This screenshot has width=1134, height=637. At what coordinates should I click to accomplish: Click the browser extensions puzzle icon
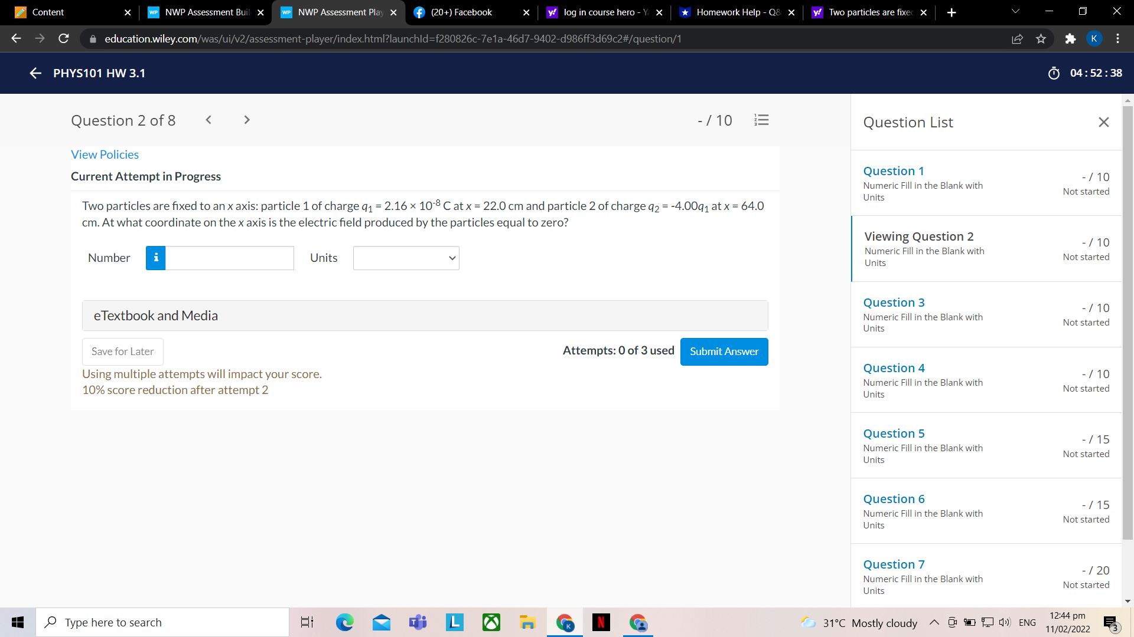1070,39
